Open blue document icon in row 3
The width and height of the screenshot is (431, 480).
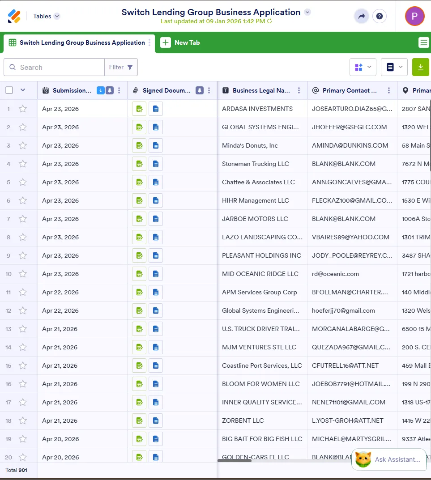click(156, 145)
